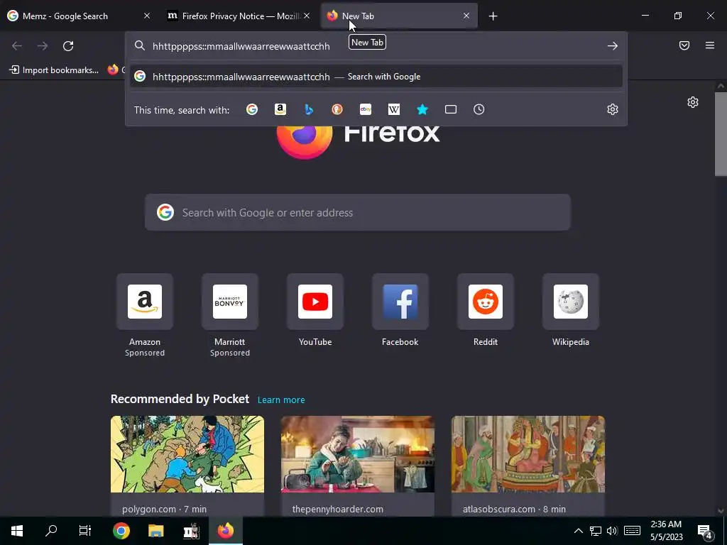Select the Search with Google suggestion row
This screenshot has height=545, width=727.
pyautogui.click(x=376, y=77)
